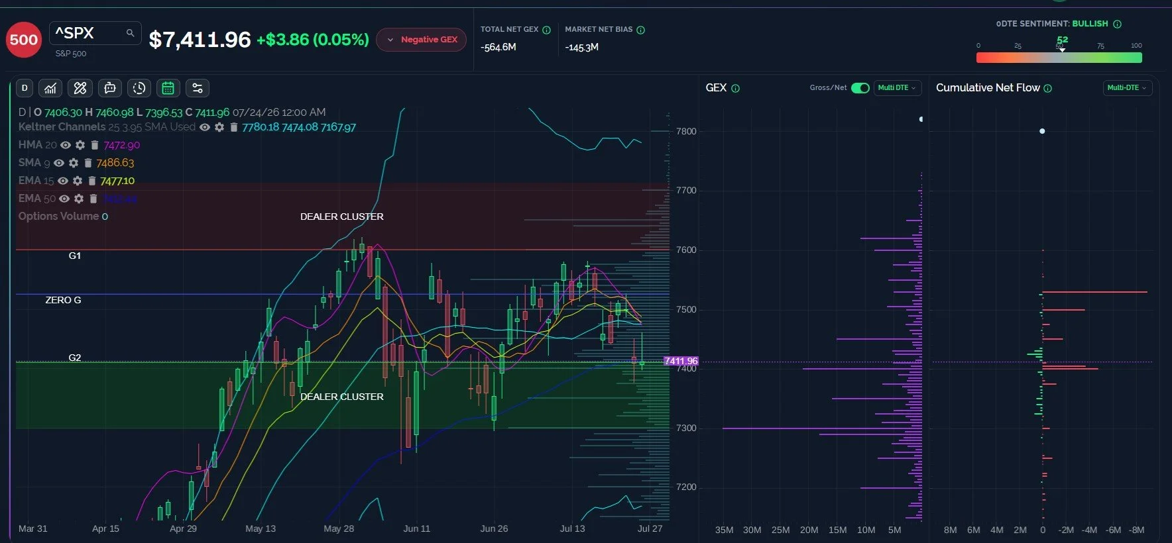The image size is (1172, 543).
Task: Click the history clock toolbar icon
Action: coord(139,88)
